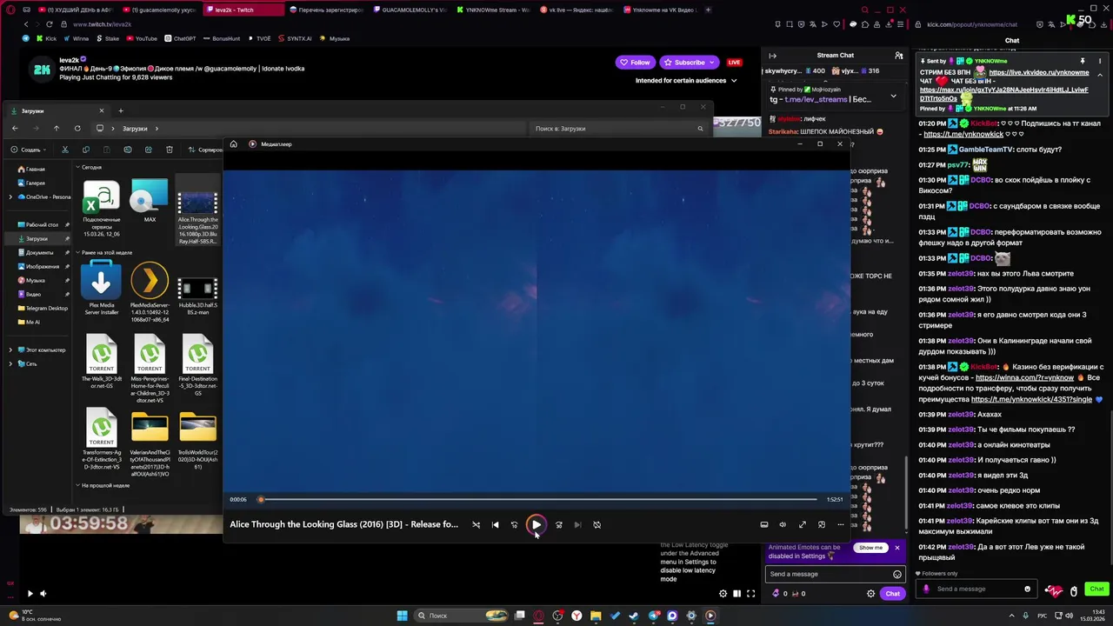Toggle repeat mode in the media player
The width and height of the screenshot is (1113, 626).
pyautogui.click(x=596, y=524)
